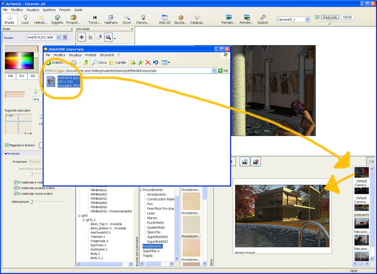Collapse the Avanzate section

[x=6, y=154]
